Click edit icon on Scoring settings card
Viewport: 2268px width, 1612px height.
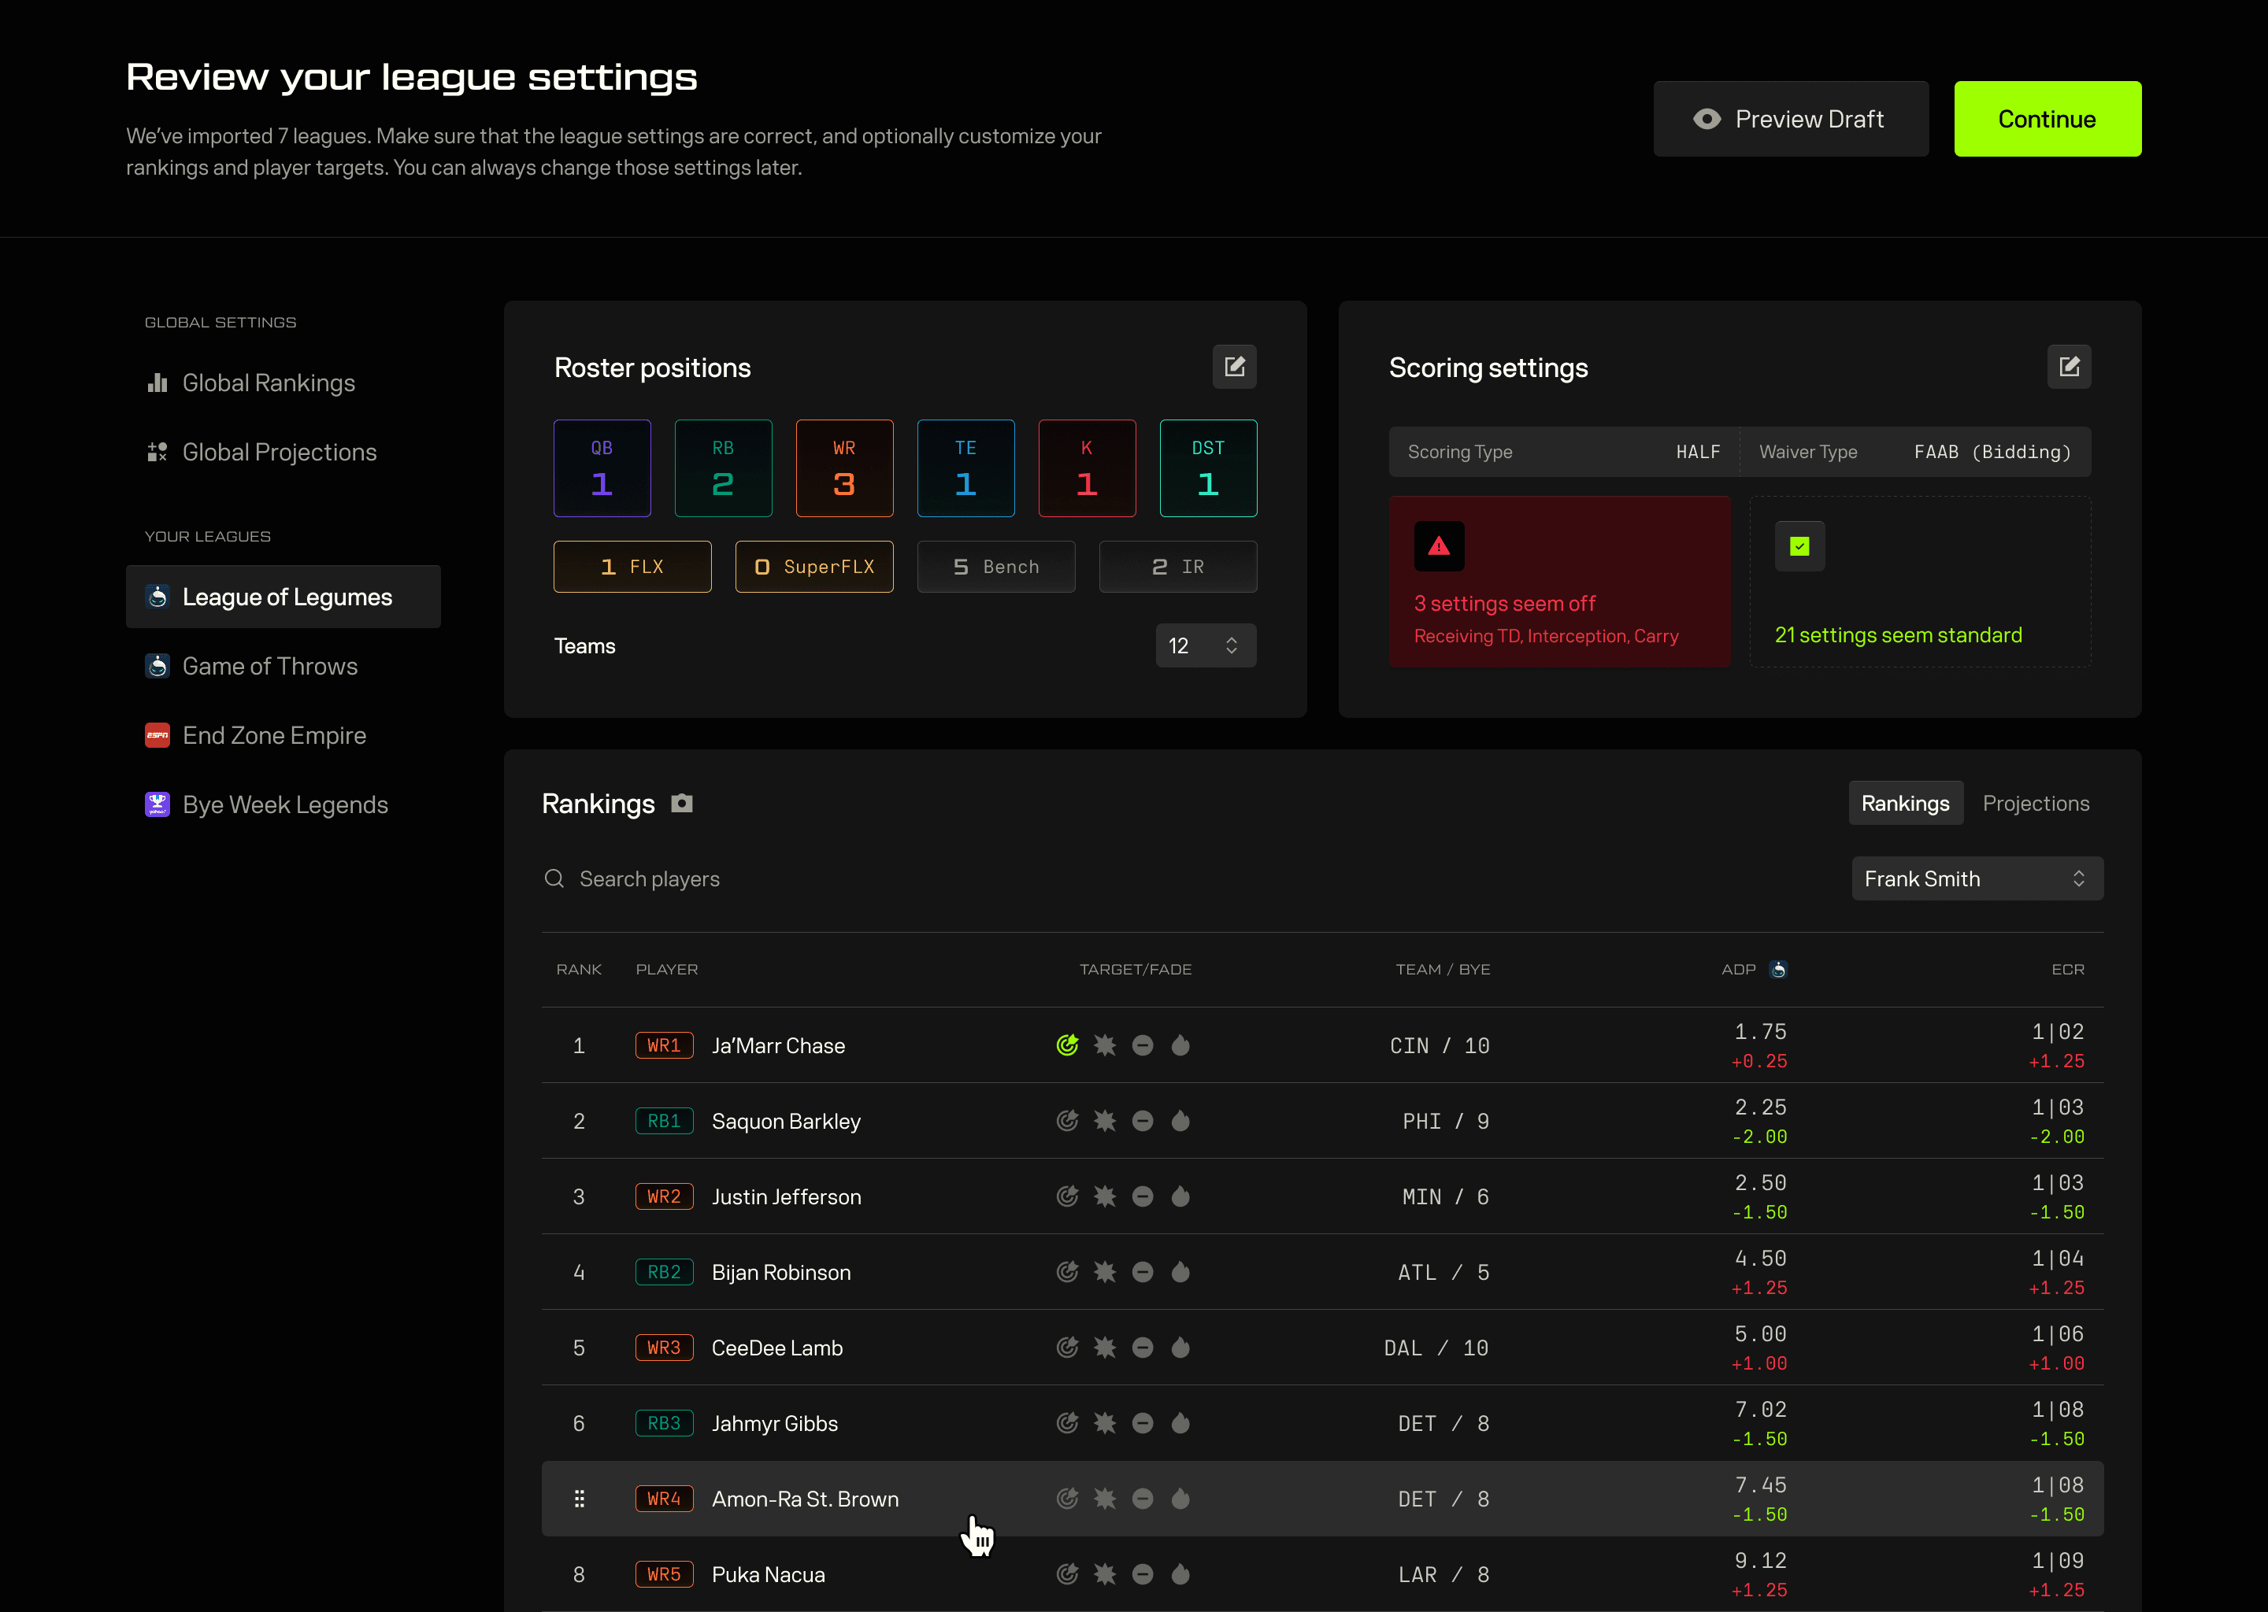click(x=2069, y=368)
